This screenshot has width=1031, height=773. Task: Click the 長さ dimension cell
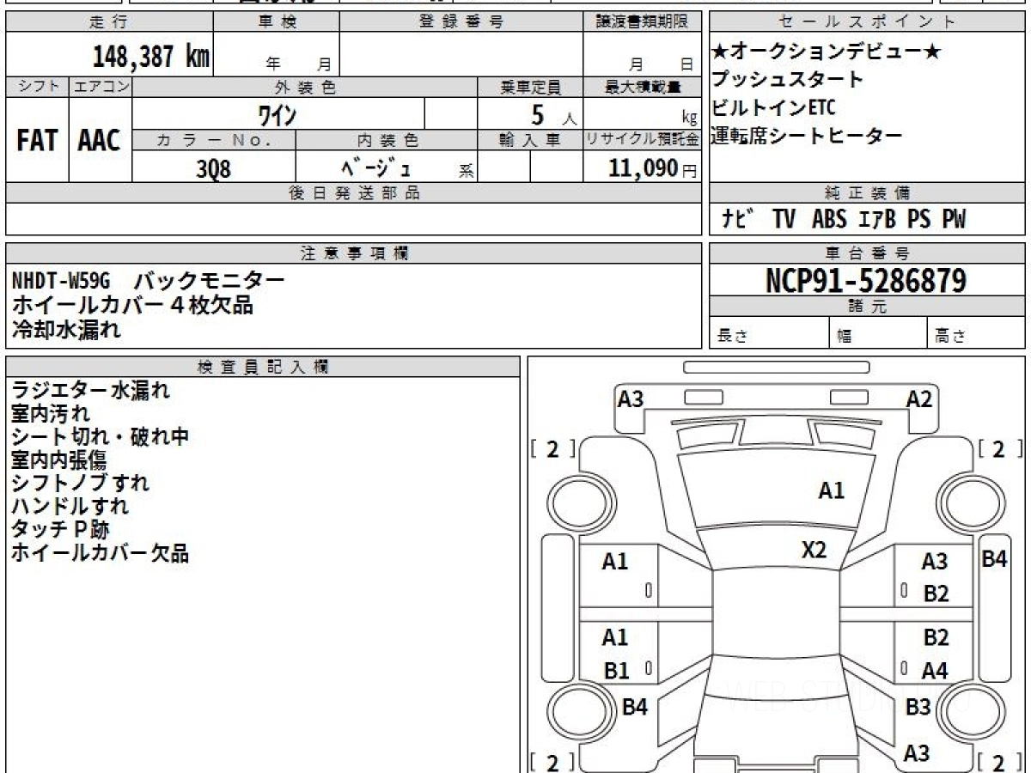(770, 333)
